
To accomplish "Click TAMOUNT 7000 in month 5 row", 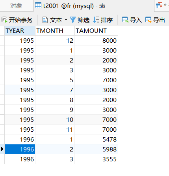I will (96, 80).
